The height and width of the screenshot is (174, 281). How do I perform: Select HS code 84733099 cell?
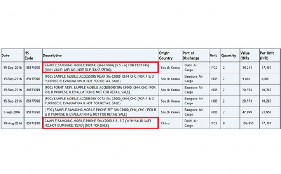click(33, 90)
